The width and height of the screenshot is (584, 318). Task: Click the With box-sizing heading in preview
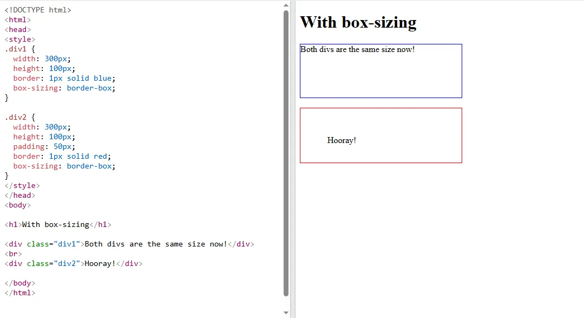(x=358, y=22)
